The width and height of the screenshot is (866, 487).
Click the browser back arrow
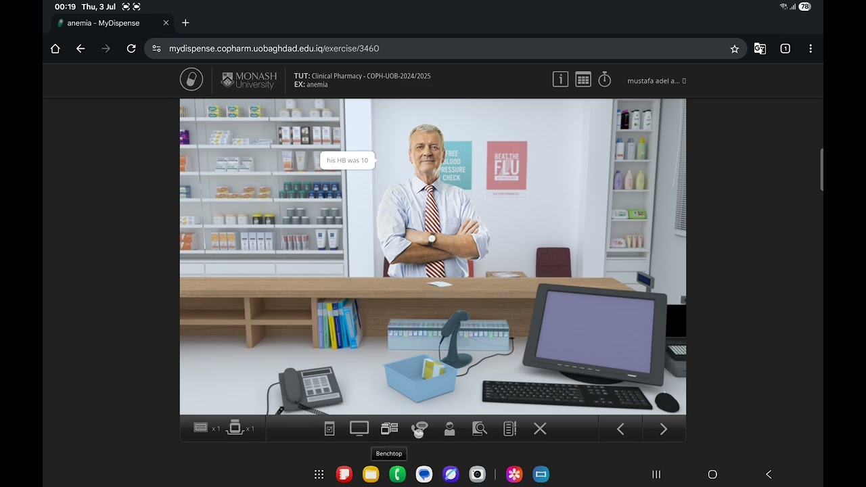pyautogui.click(x=81, y=49)
